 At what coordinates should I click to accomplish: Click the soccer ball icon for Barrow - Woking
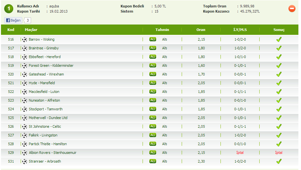click(x=25, y=39)
